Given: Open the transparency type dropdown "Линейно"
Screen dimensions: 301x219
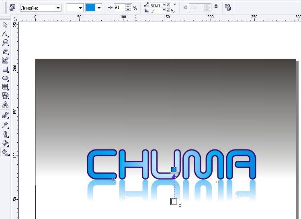Looking at the screenshot, I should [41, 8].
